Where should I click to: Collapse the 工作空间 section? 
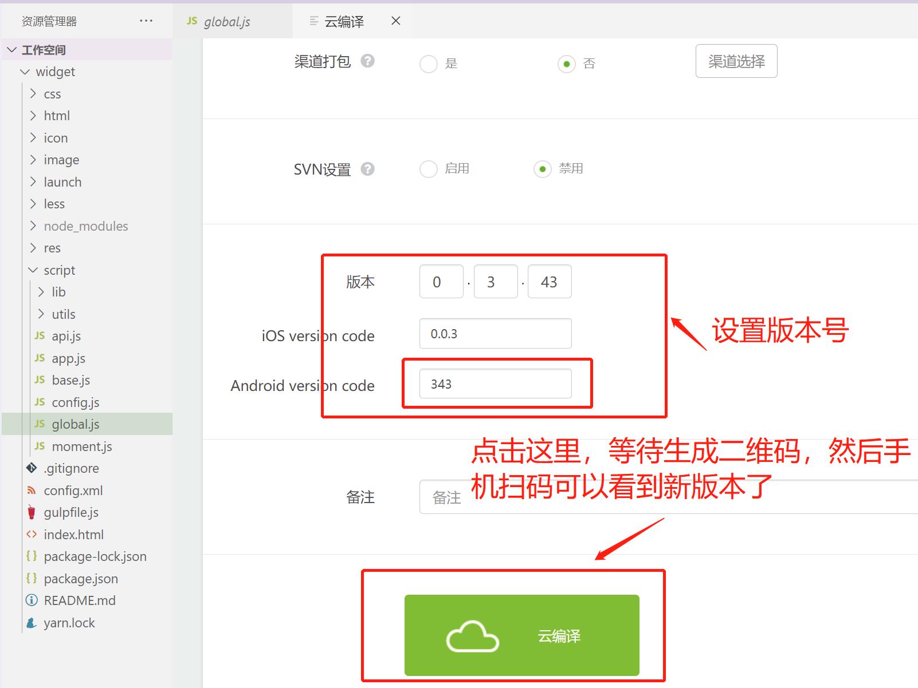pyautogui.click(x=11, y=50)
